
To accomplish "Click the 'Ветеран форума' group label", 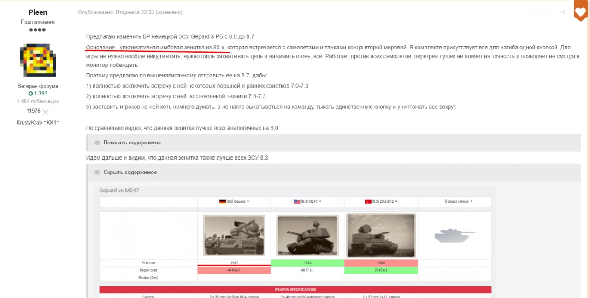I will point(38,86).
